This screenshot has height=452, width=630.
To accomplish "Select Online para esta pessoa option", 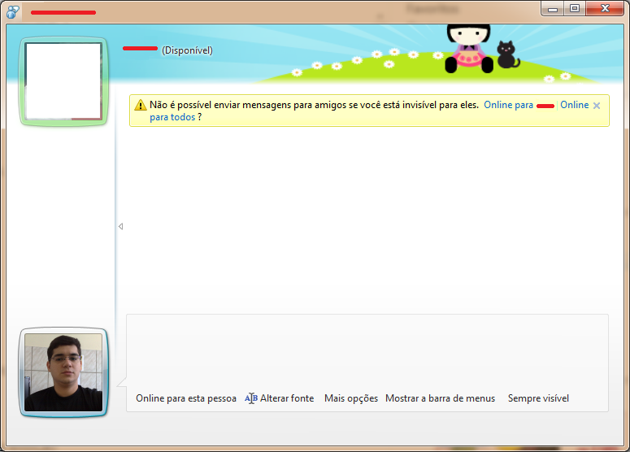I will click(x=185, y=398).
